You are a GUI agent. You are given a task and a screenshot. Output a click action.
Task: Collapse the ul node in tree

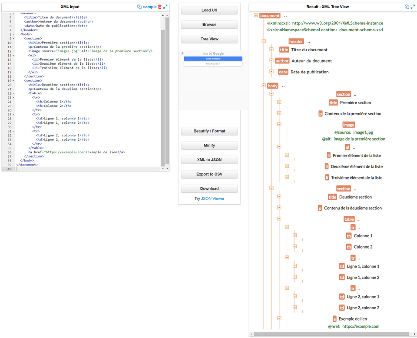click(x=279, y=146)
